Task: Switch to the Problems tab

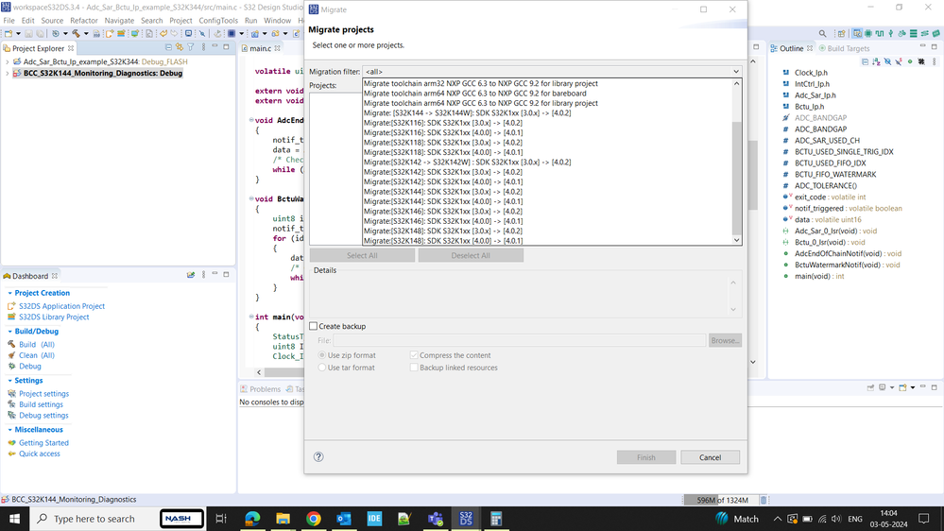Action: (261, 389)
